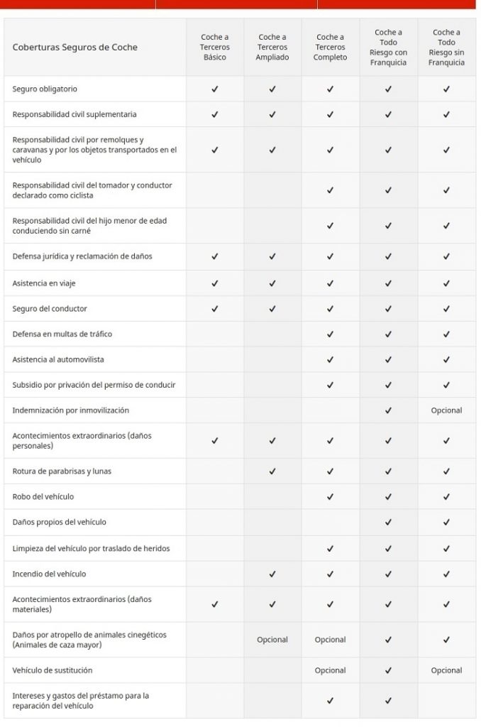Click Daños propios checkmark under Todo Riesgo con Franquicia

(x=388, y=522)
